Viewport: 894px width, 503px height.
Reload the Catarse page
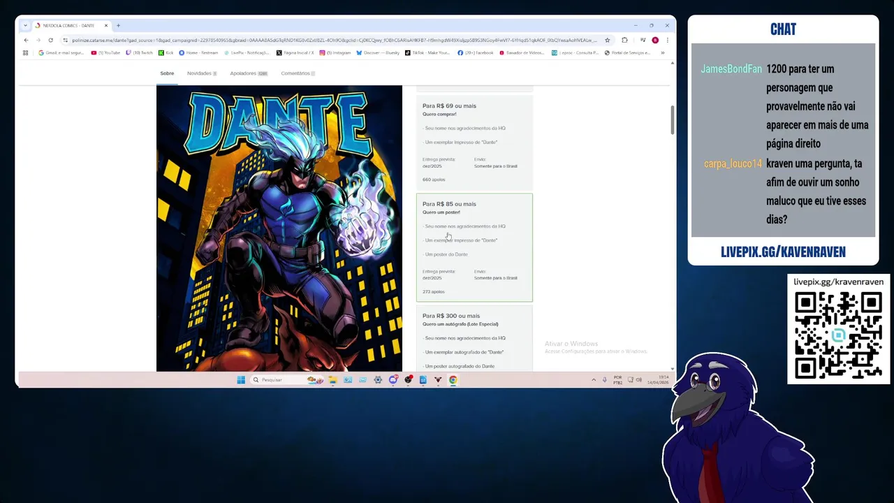(x=50, y=40)
